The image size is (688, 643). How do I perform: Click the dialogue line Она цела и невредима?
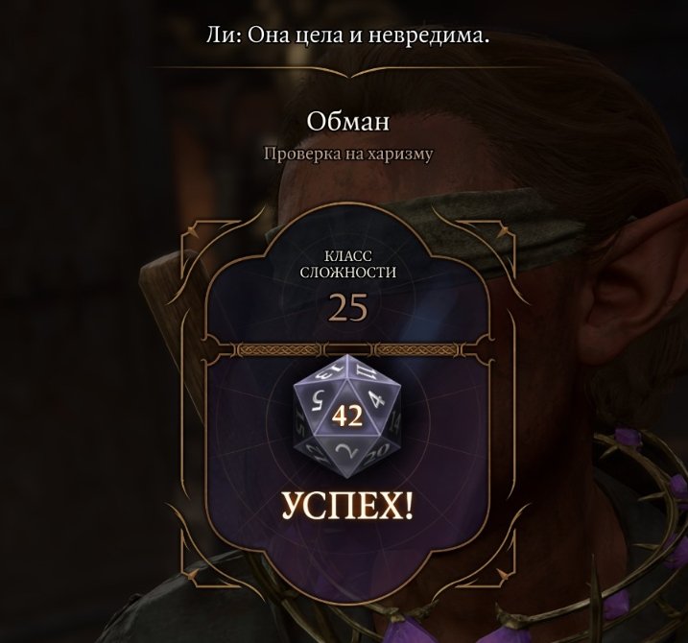(x=368, y=36)
